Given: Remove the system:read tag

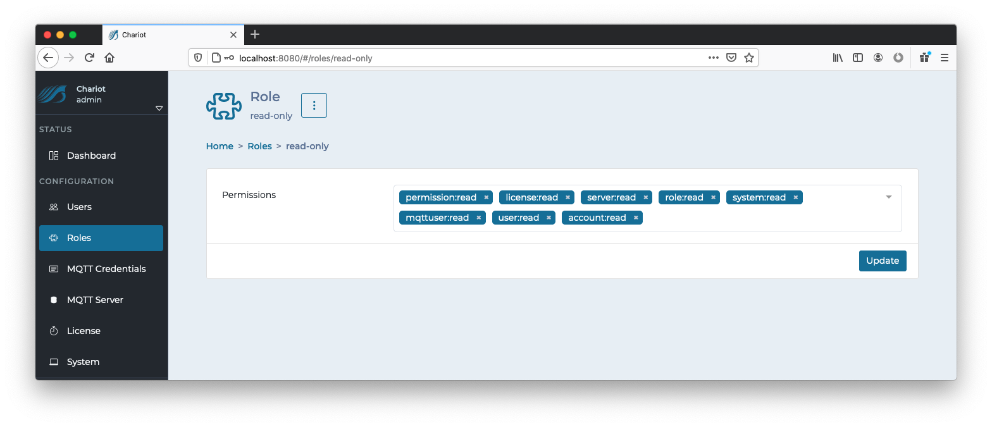Looking at the screenshot, I should click(795, 197).
